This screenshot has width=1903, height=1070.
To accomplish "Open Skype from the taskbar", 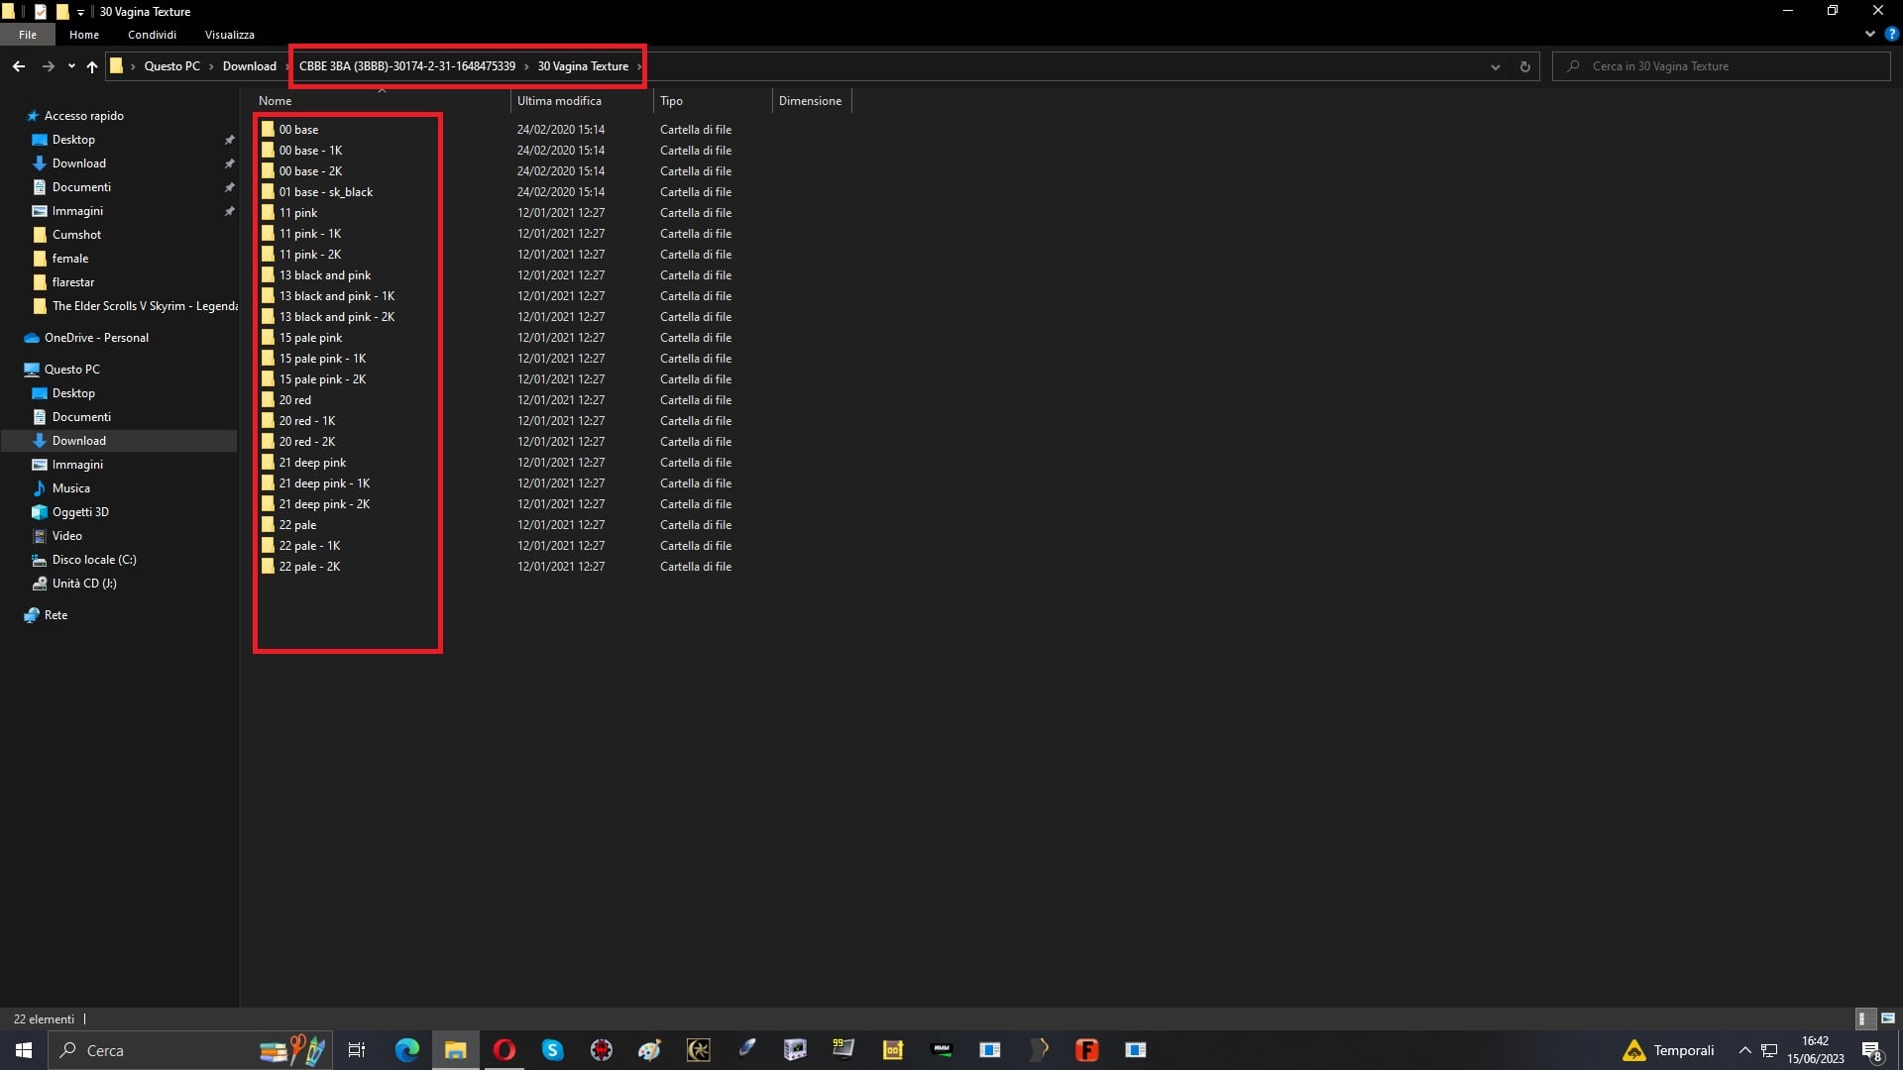I will click(552, 1050).
